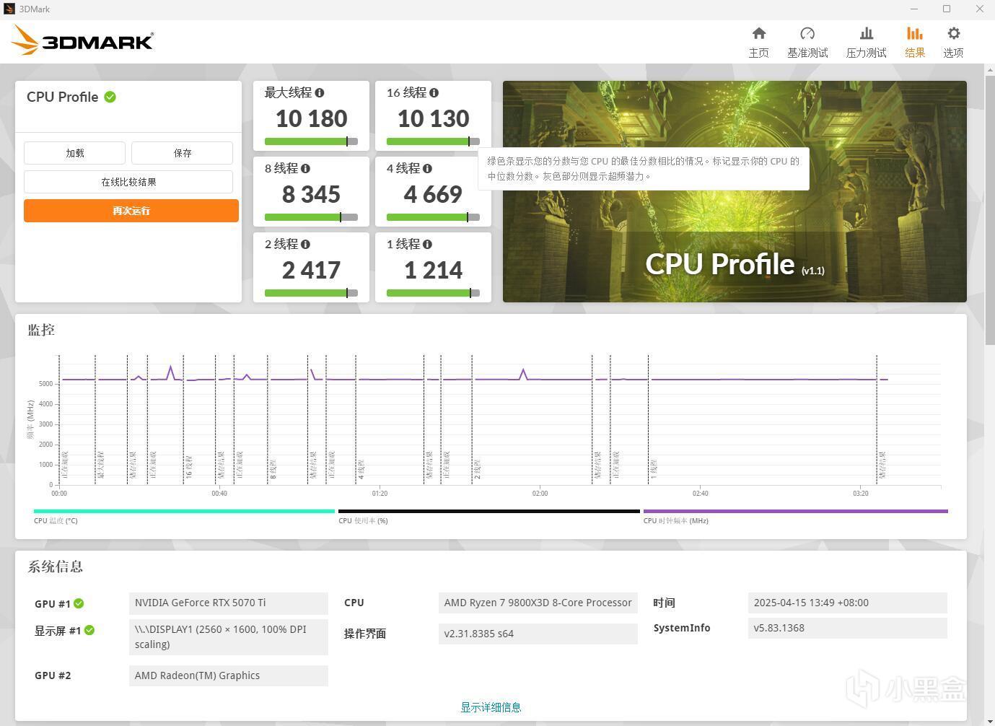995x726 pixels.
Task: Click the 3DMark logo in the header
Action: (82, 40)
